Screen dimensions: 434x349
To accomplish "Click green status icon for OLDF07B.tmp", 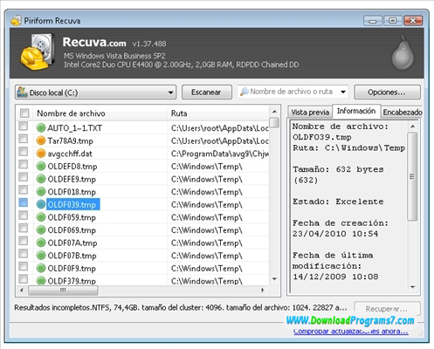I will coord(41,256).
